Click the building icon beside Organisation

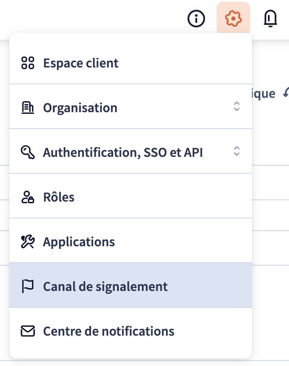[28, 108]
